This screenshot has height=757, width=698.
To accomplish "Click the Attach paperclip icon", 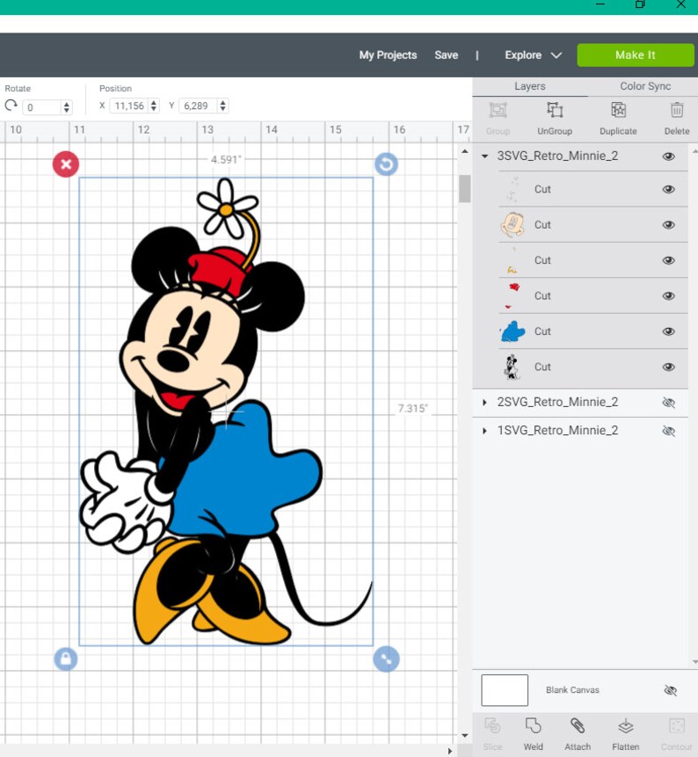I will (x=578, y=725).
